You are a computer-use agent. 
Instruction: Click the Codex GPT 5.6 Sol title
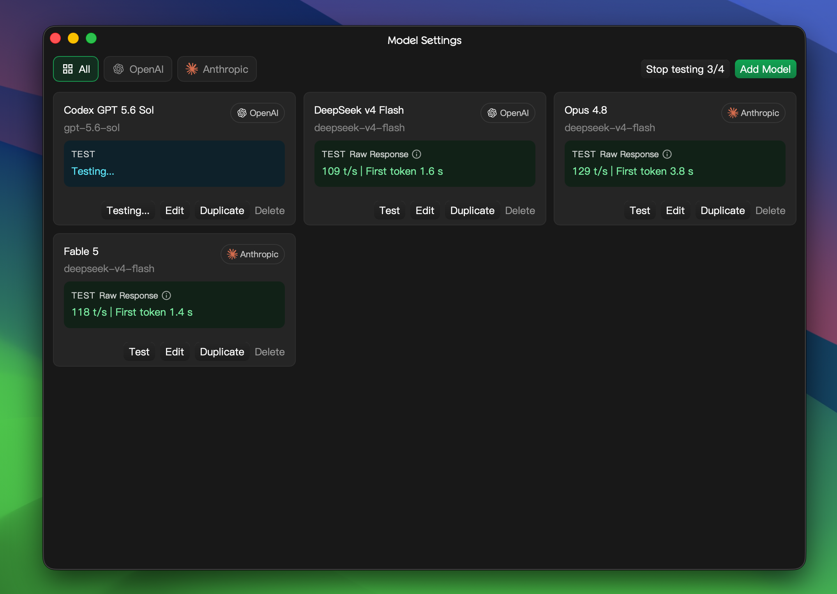tap(109, 110)
